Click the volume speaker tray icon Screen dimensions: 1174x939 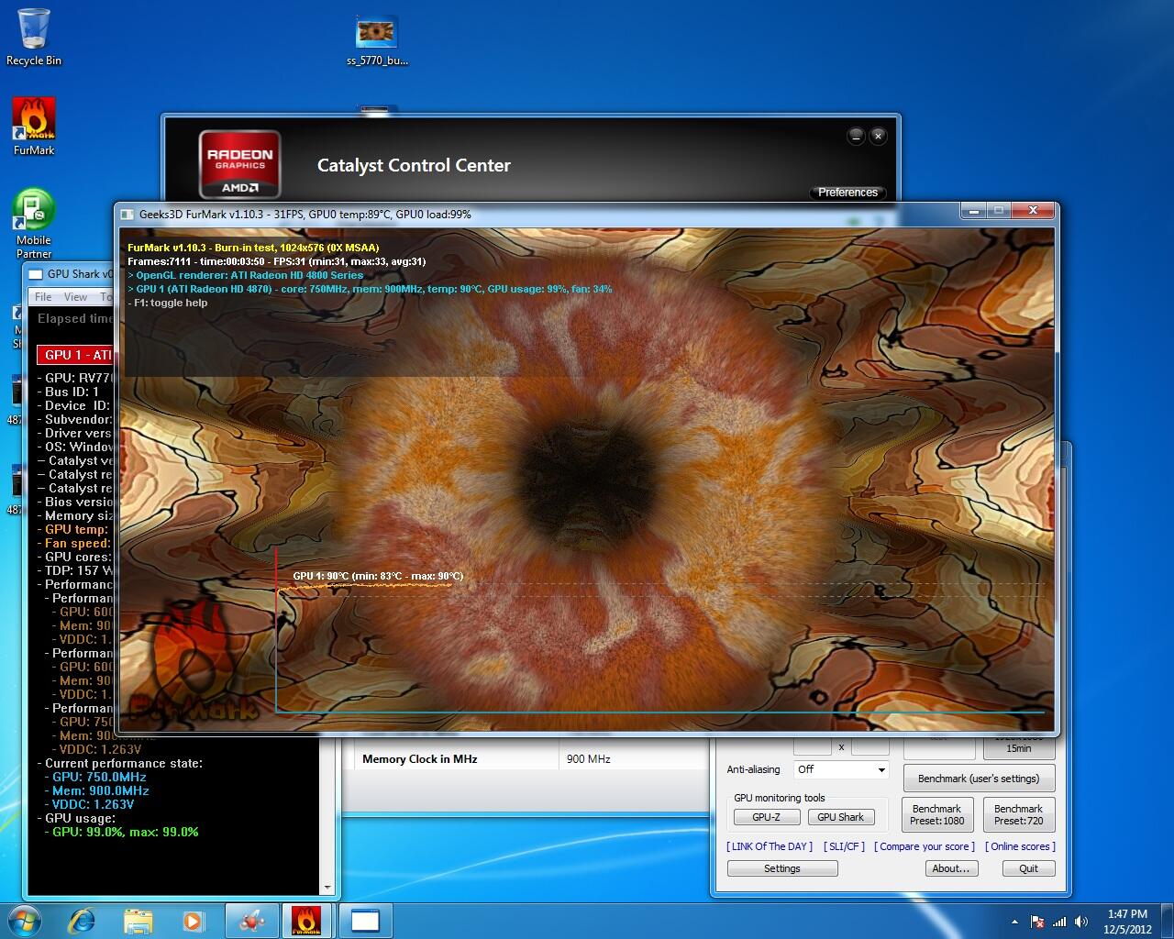point(1081,922)
